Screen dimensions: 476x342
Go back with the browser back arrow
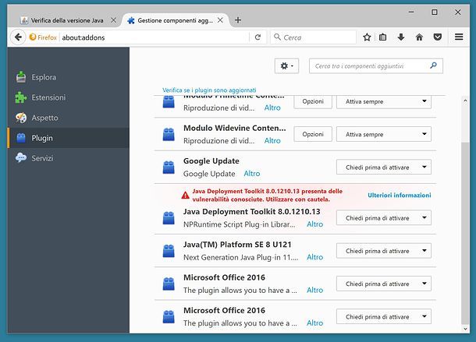[x=18, y=37]
